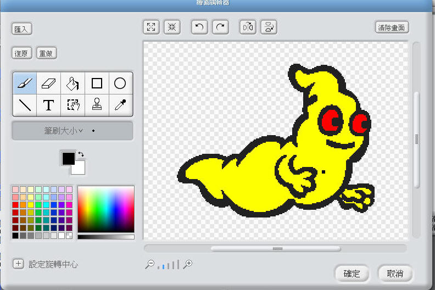Choose the paint bucket fill tool
The width and height of the screenshot is (435, 290).
click(x=72, y=83)
